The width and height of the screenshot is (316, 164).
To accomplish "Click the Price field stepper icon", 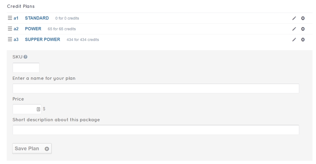I will click(x=38, y=109).
